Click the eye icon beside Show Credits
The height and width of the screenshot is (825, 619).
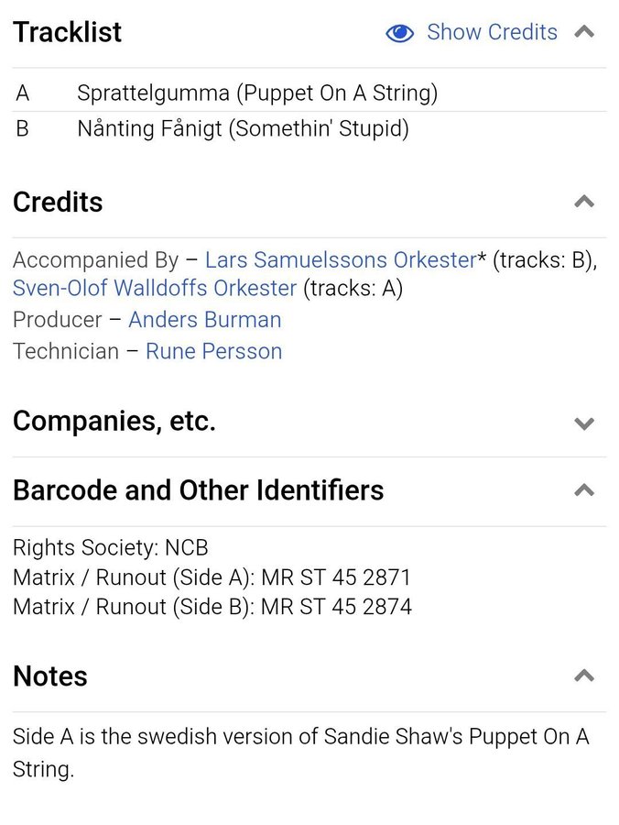[400, 33]
